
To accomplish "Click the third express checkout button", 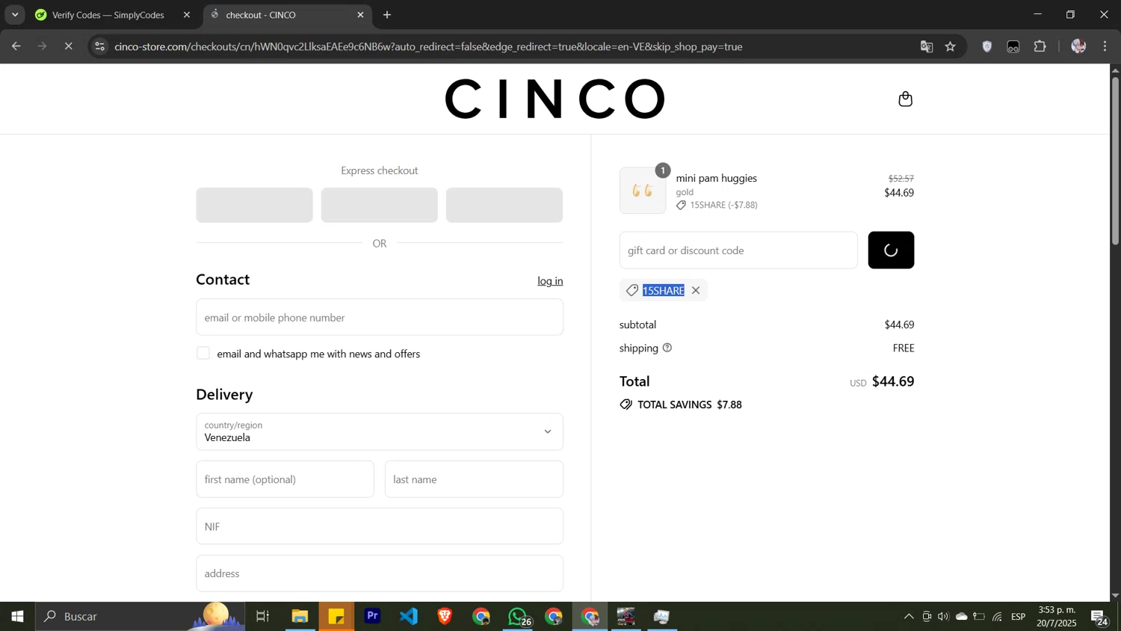I will [x=504, y=205].
